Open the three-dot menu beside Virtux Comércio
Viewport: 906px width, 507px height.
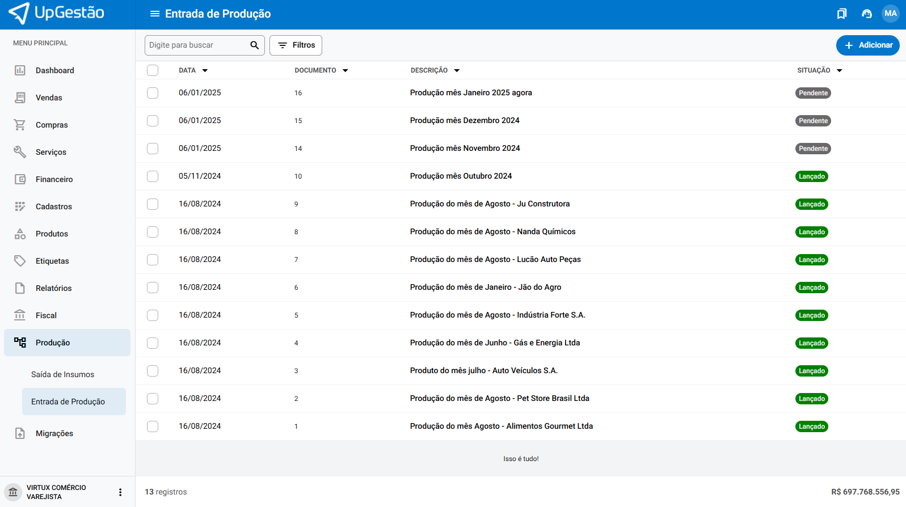120,492
